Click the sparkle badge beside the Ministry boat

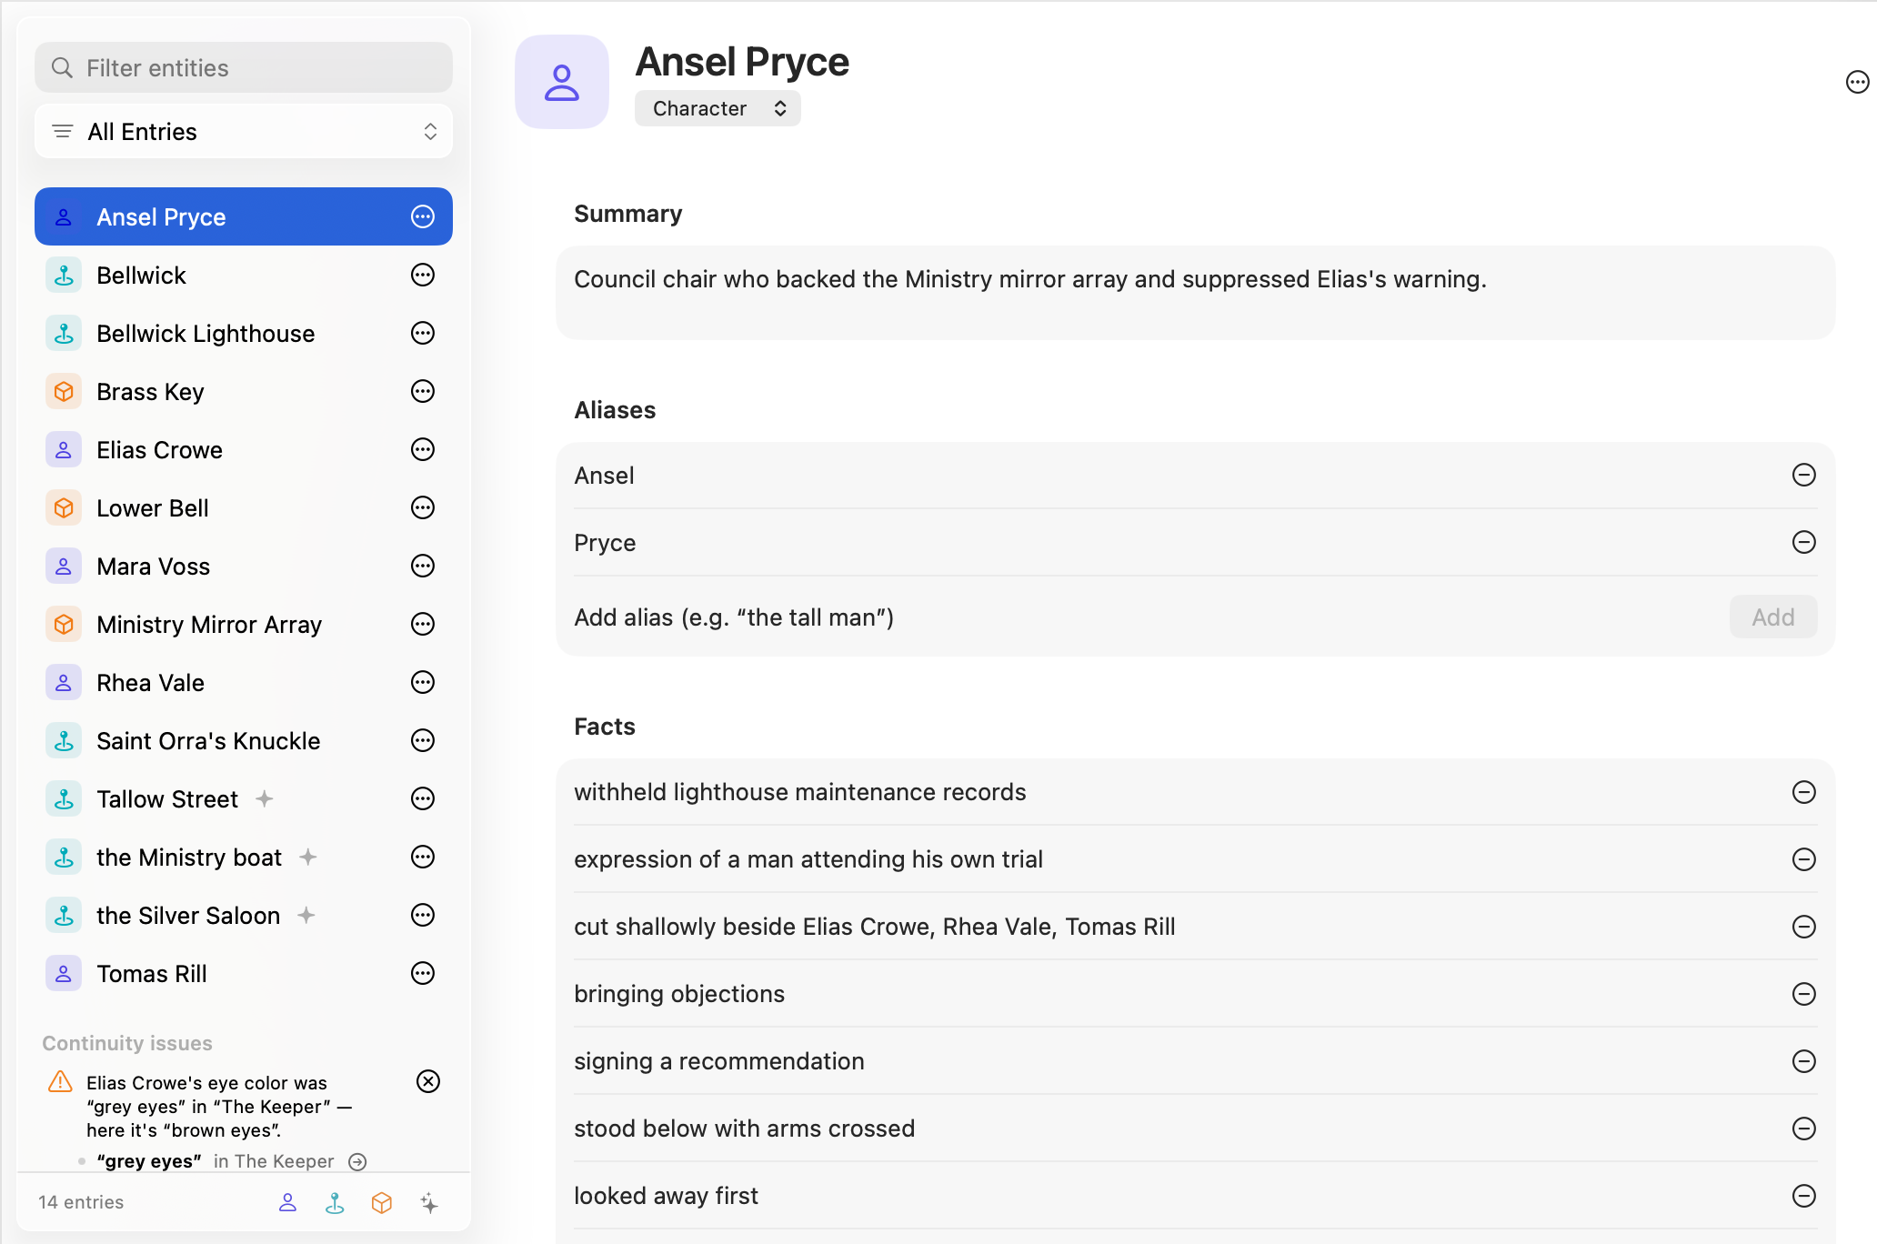click(308, 857)
